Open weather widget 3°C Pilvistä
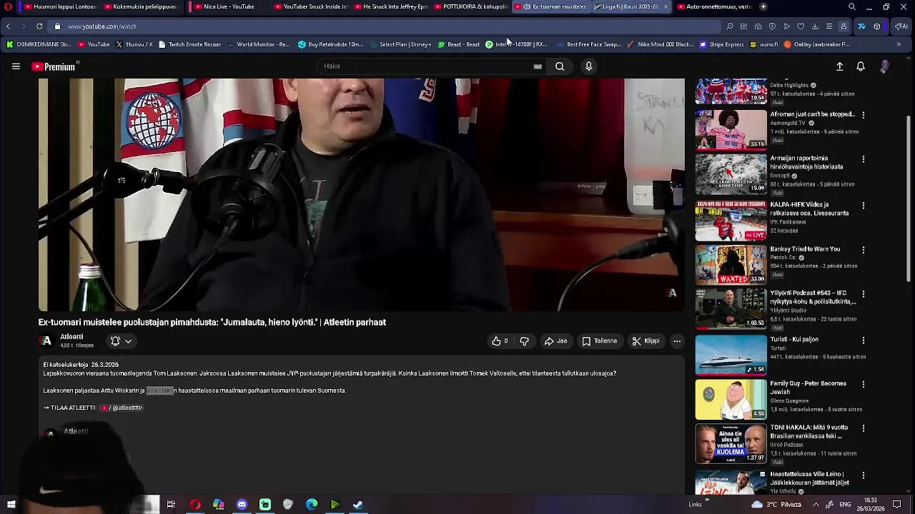 776,505
